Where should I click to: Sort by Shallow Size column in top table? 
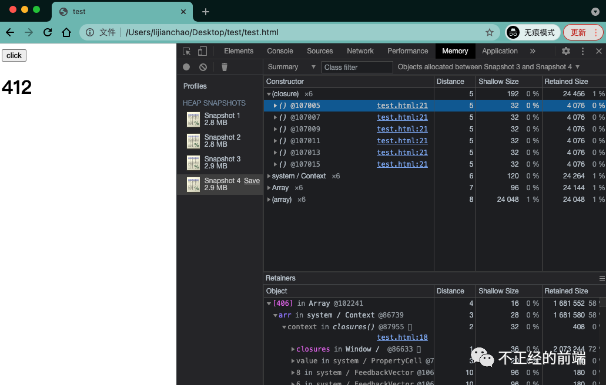pyautogui.click(x=508, y=82)
